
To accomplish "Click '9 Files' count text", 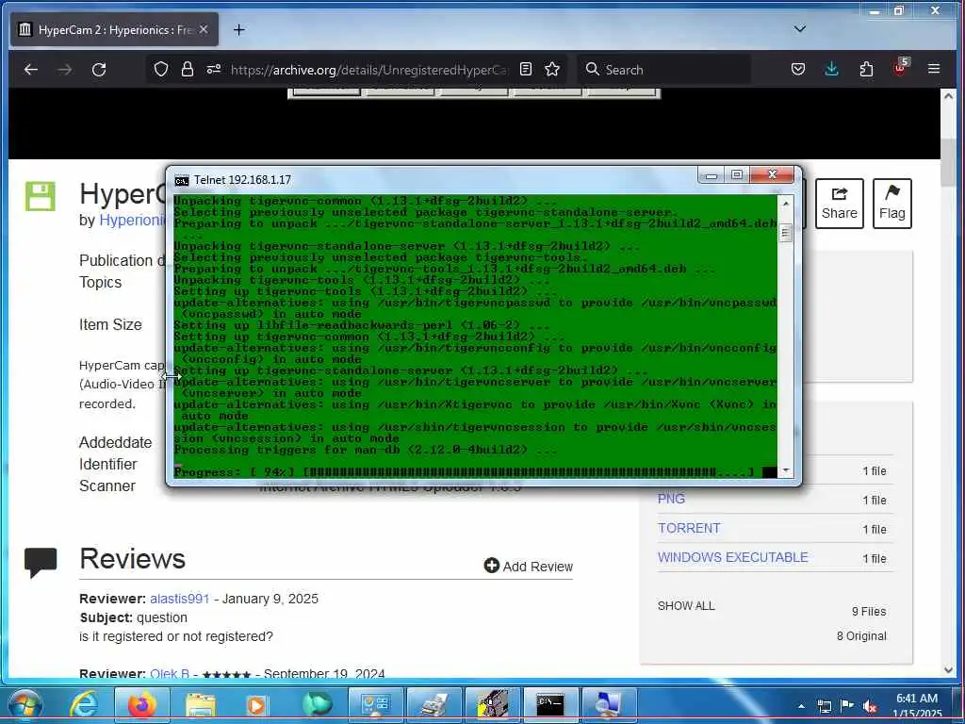I will click(868, 611).
